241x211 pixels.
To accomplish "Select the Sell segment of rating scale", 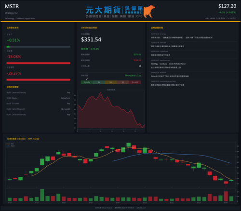I will point(123,82).
